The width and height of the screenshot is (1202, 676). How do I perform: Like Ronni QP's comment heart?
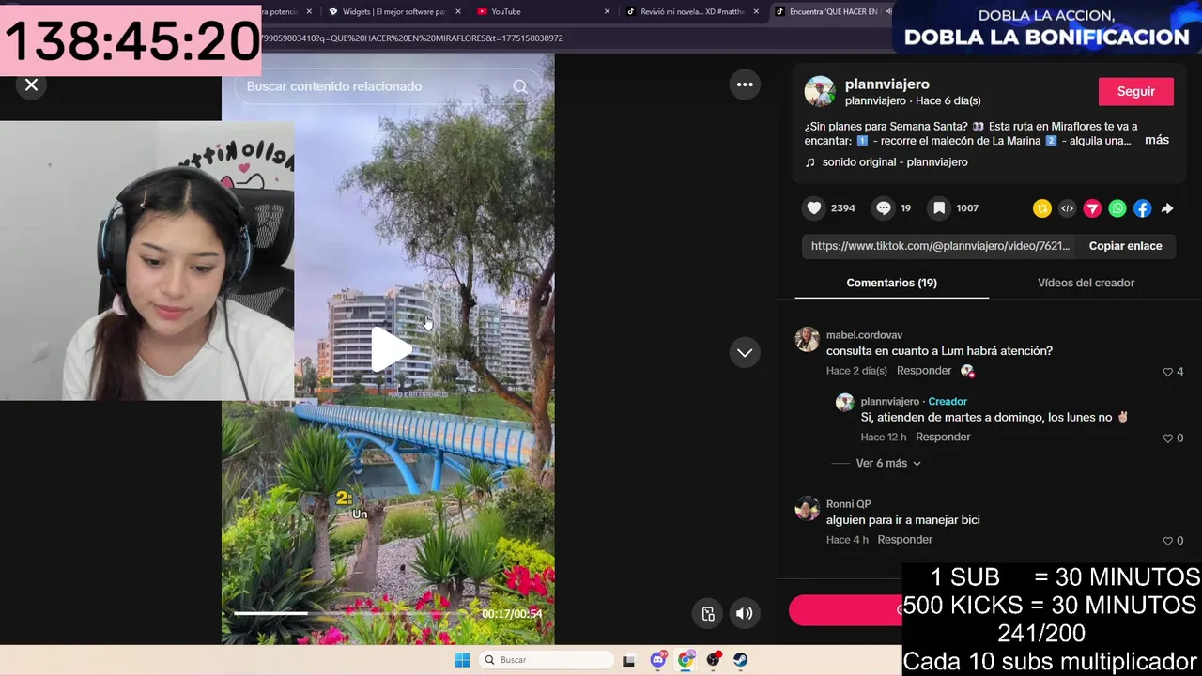tap(1168, 541)
